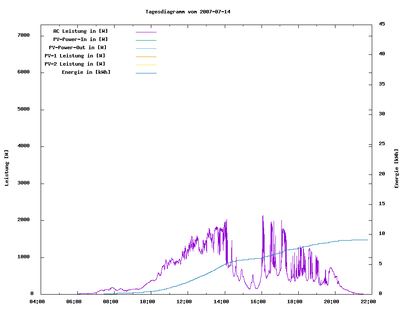
Task: Click the Energie legend line sample
Action: [146, 73]
